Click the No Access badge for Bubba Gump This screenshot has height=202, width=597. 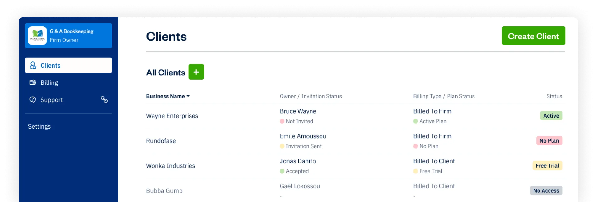546,191
